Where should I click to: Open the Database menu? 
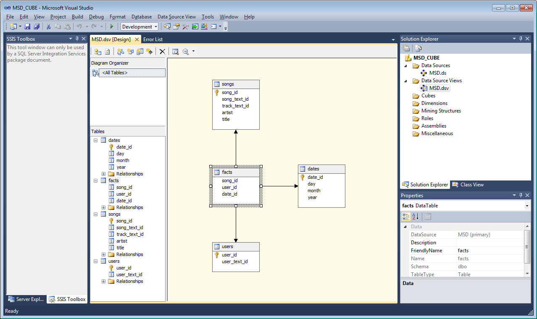pyautogui.click(x=142, y=17)
